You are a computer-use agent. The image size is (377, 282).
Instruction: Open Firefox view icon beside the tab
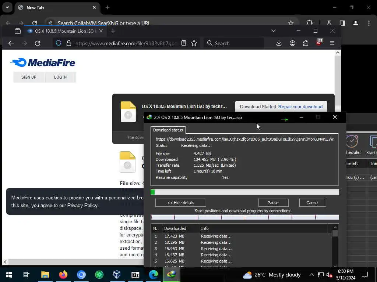click(x=18, y=31)
